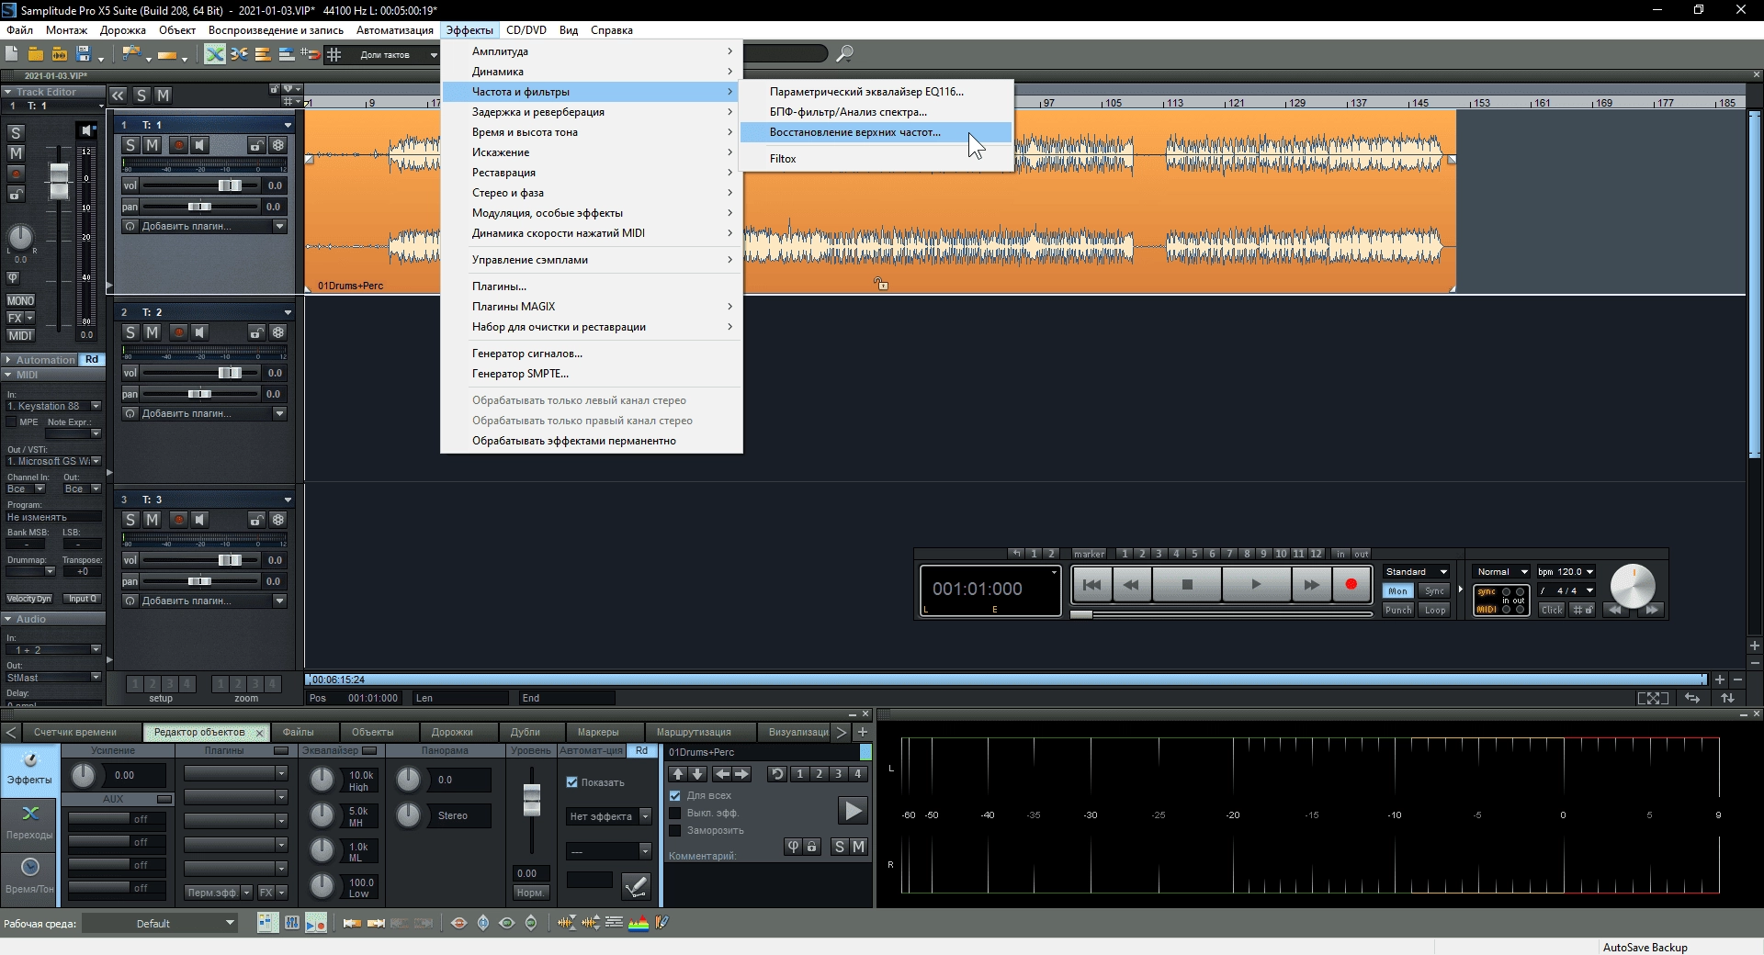Create a new project with the blank page icon
The image size is (1764, 955).
[12, 54]
